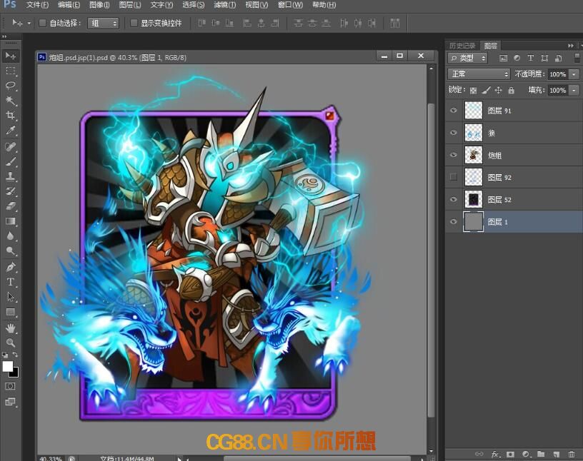The image size is (583, 461).
Task: Select the Path Selection tool
Action: (11, 297)
